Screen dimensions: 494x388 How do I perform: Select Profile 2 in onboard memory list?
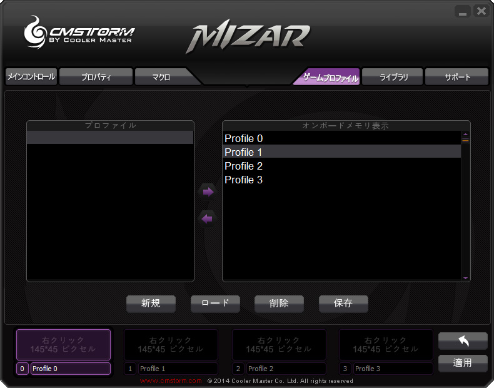point(341,166)
